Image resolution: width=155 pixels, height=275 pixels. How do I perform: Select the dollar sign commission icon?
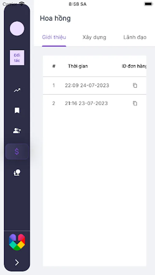coord(17,152)
